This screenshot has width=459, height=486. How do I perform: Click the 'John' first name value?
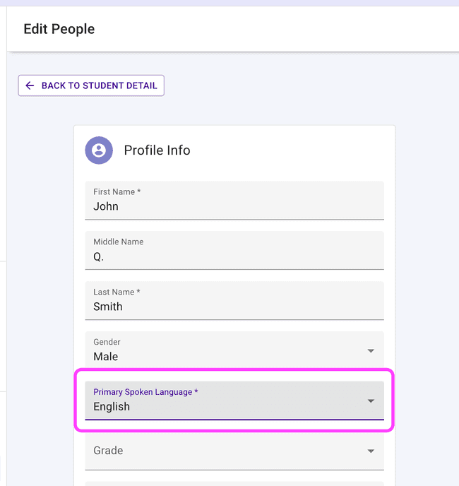click(106, 207)
